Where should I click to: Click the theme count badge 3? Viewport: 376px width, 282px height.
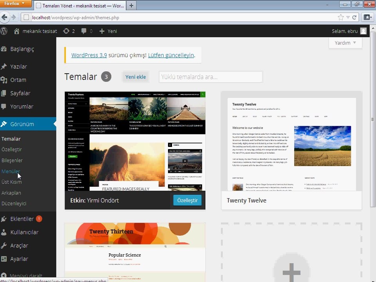(x=106, y=77)
